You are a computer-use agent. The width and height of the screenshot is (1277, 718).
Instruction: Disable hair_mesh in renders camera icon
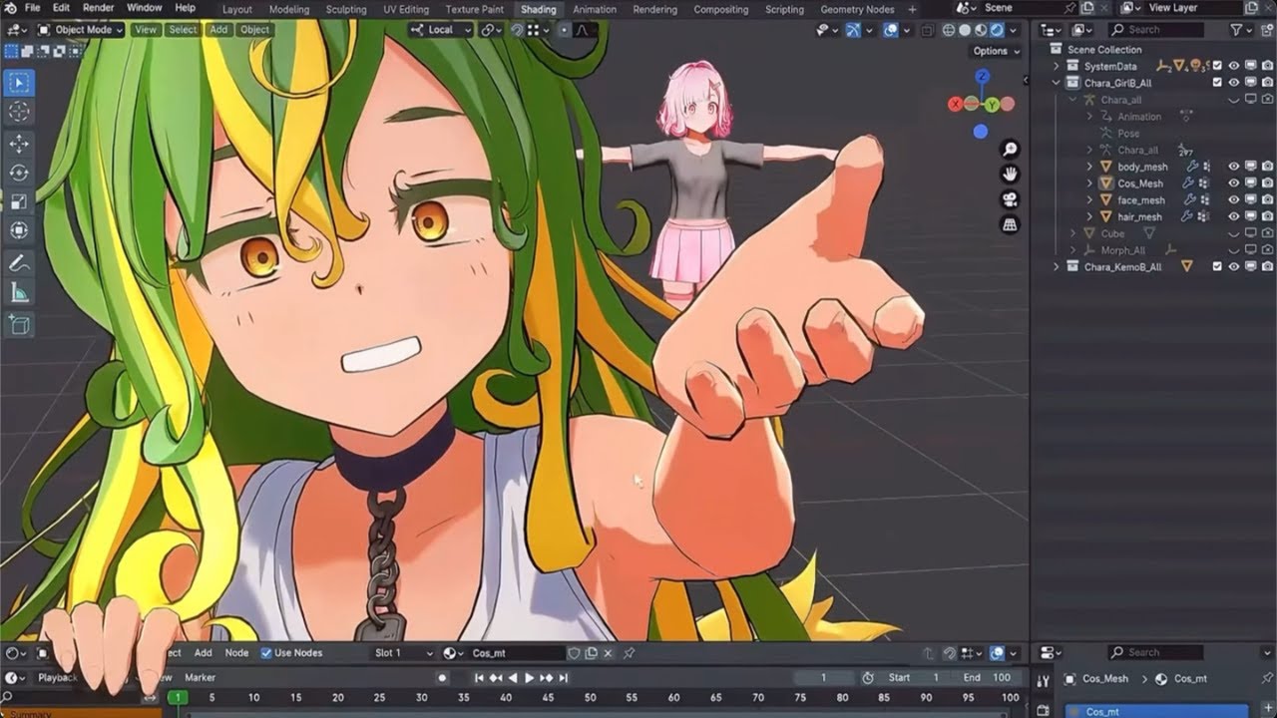1267,216
